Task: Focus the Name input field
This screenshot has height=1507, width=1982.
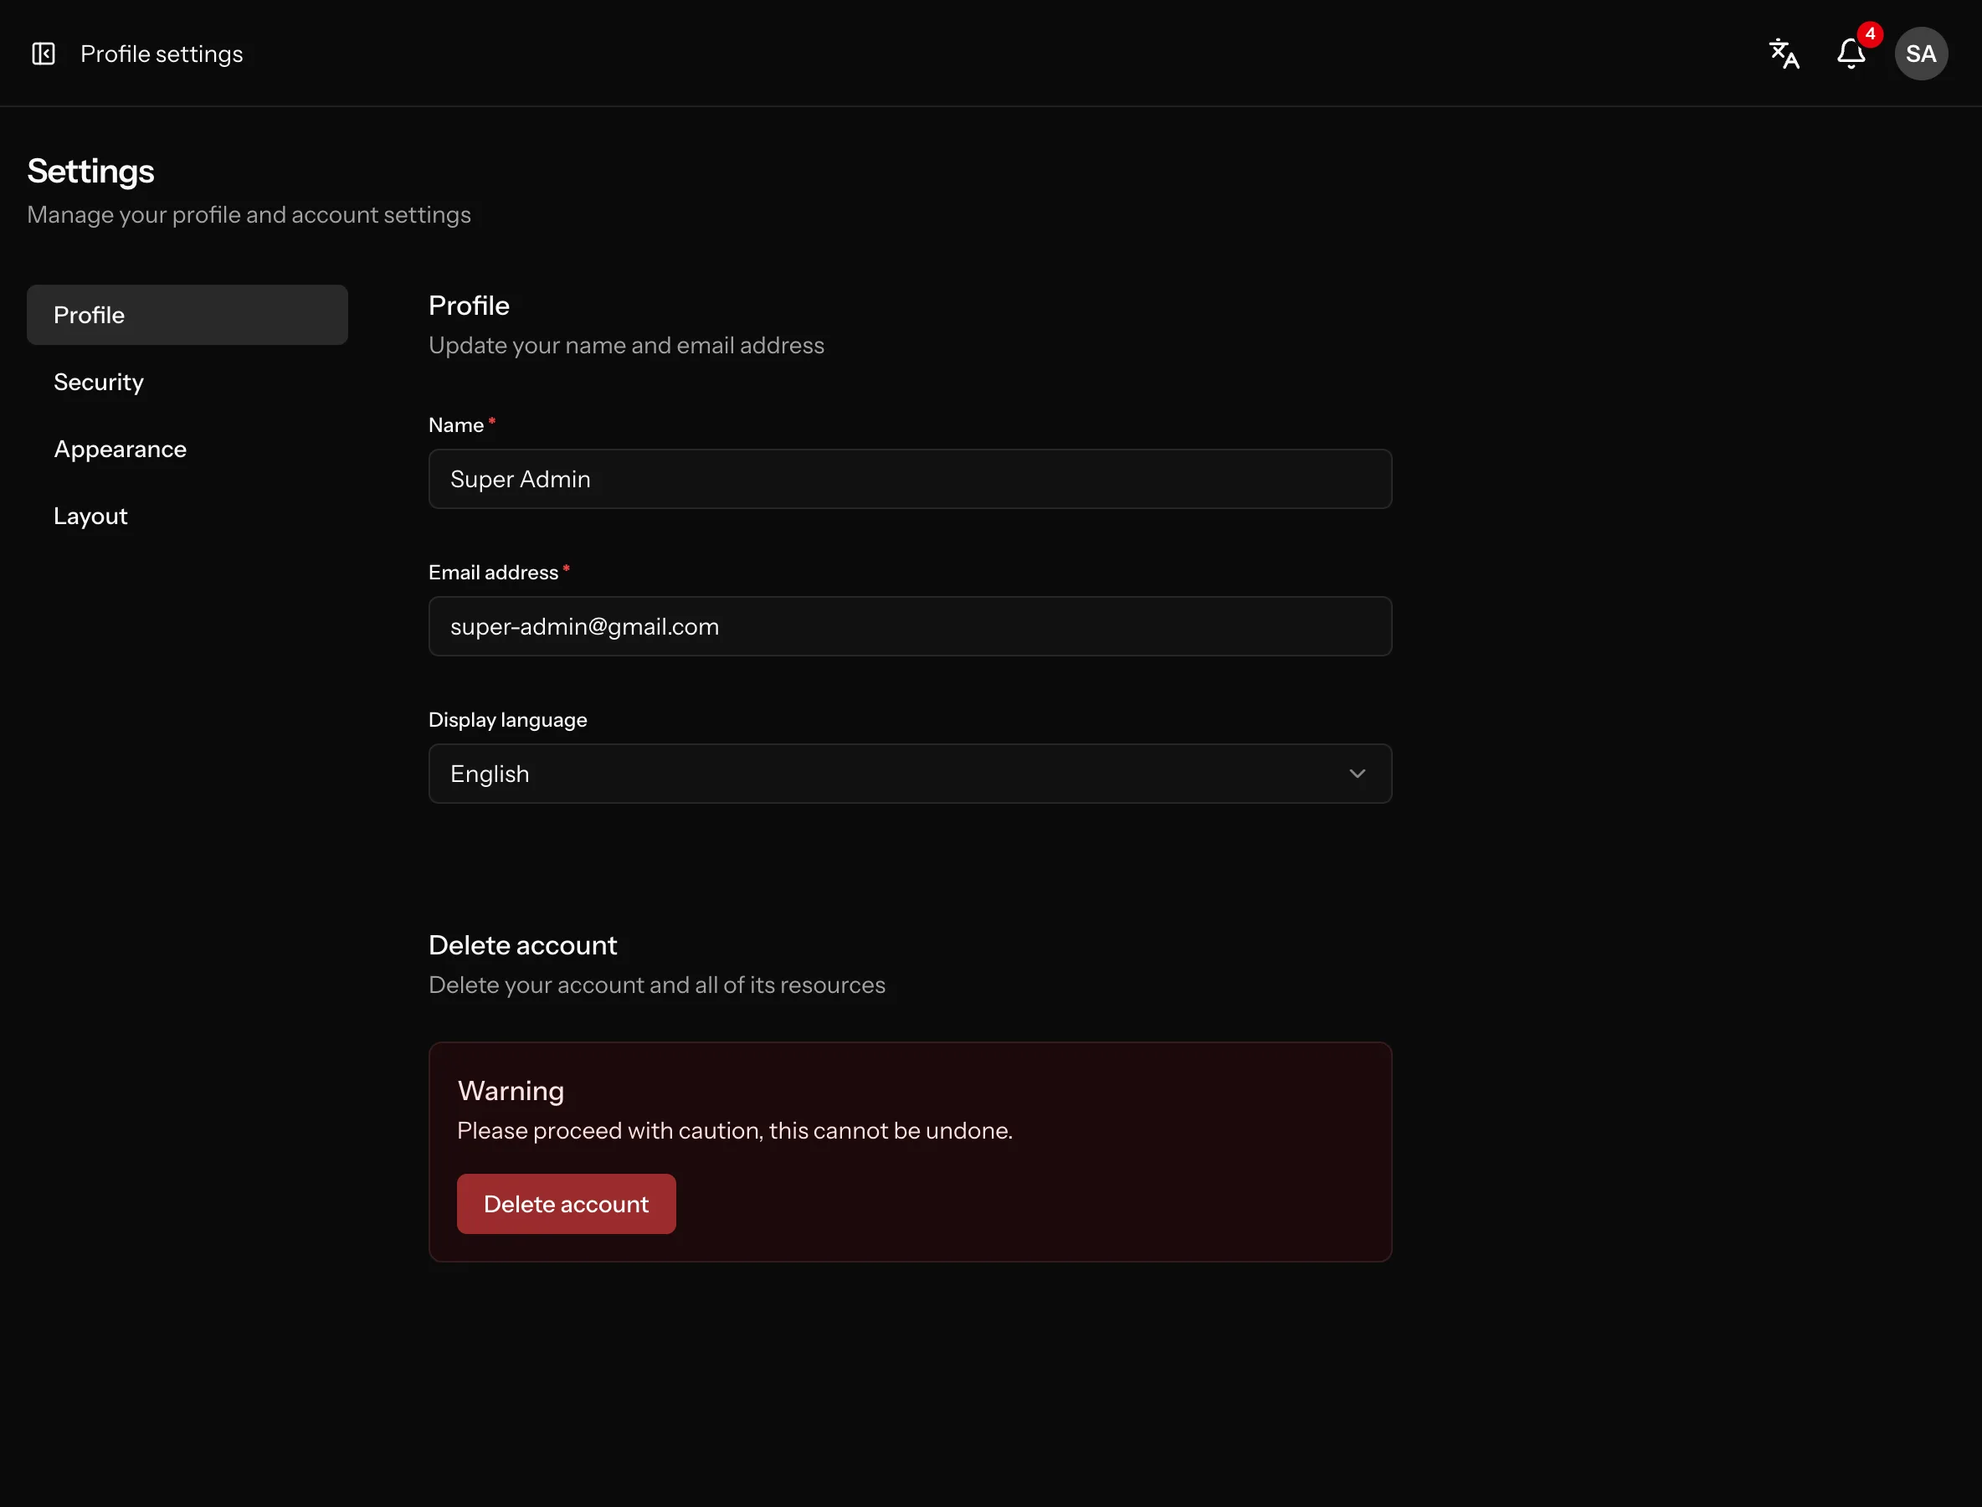Action: (x=911, y=479)
